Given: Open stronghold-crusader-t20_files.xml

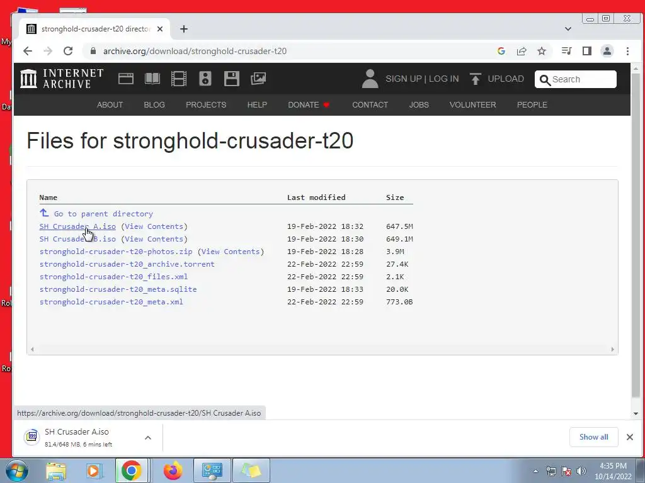Looking at the screenshot, I should (113, 277).
